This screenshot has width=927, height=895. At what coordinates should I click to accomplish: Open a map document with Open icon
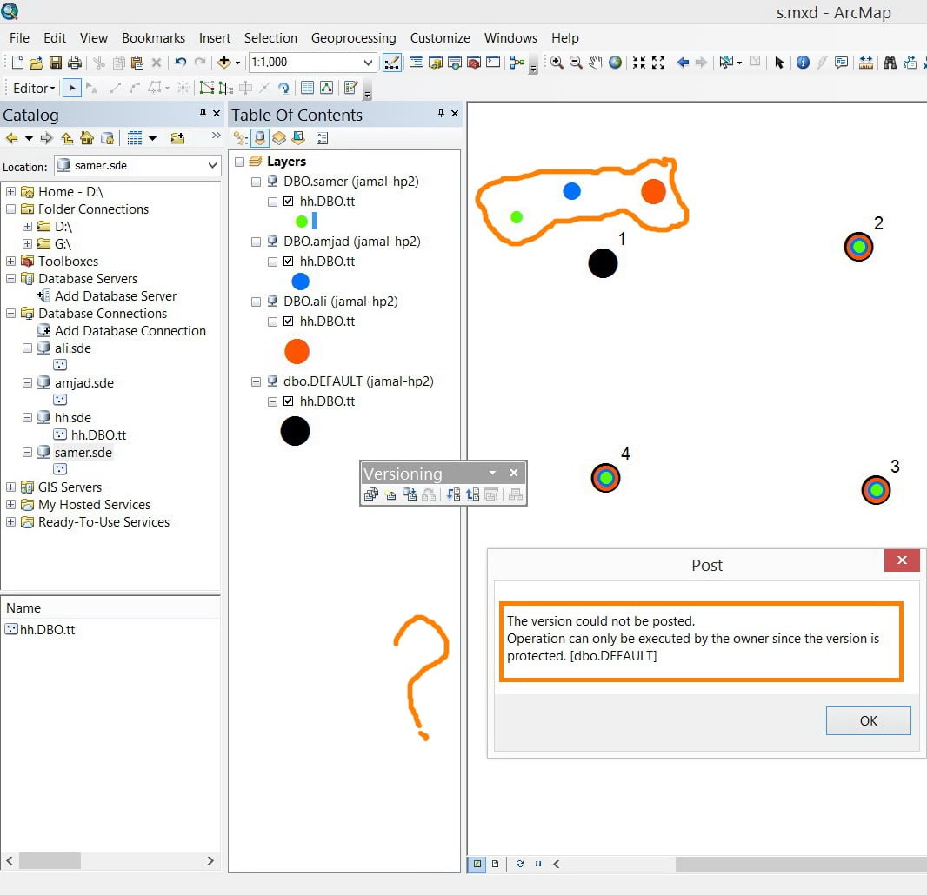[x=36, y=63]
